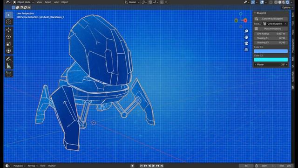The height and width of the screenshot is (168, 298).
Task: Clear the Grid Blueprint background with X
Action: point(285,24)
